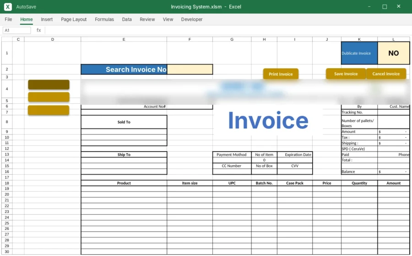The image size is (412, 256).
Task: Select row 18 header
Action: click(x=7, y=183)
